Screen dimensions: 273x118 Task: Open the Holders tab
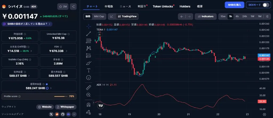(185, 6)
